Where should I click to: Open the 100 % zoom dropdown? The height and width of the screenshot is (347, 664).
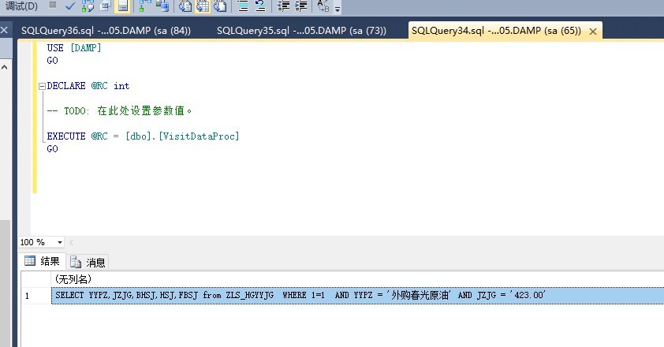[x=60, y=242]
